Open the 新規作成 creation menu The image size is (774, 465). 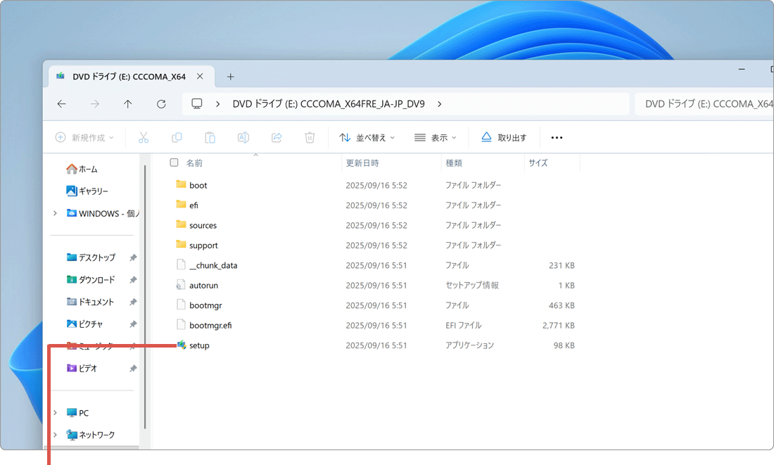84,137
